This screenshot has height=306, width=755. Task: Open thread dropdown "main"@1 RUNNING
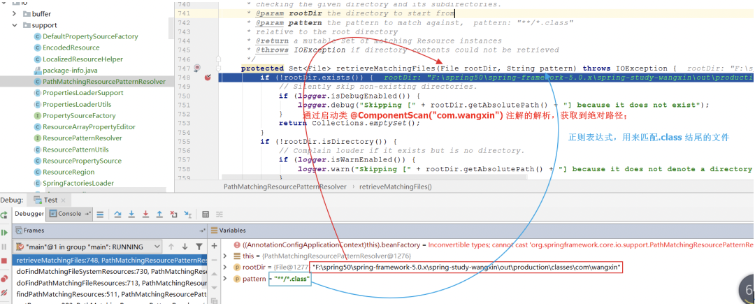pyautogui.click(x=88, y=247)
